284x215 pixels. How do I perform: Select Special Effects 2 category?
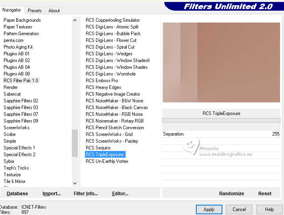pyautogui.click(x=19, y=154)
